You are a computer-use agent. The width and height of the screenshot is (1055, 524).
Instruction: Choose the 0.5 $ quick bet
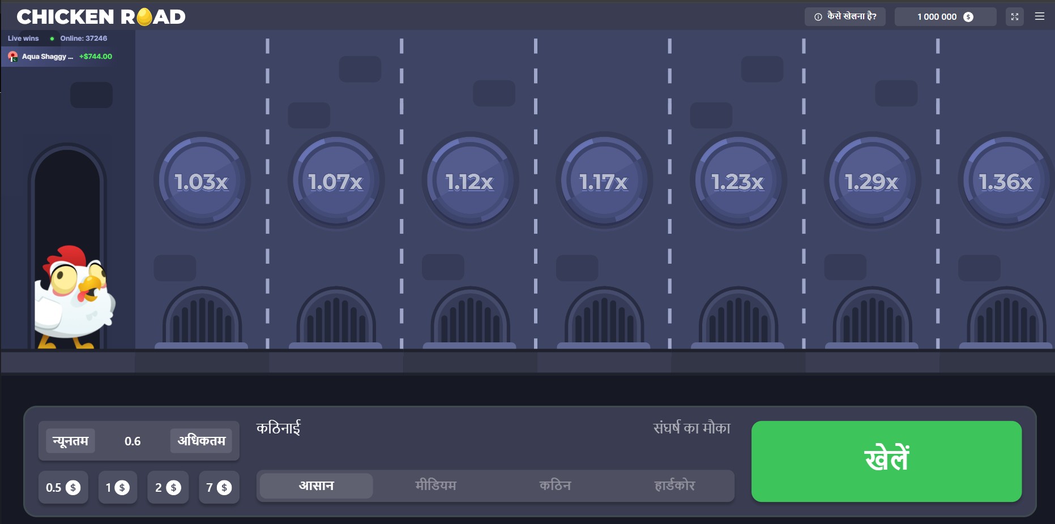[63, 487]
